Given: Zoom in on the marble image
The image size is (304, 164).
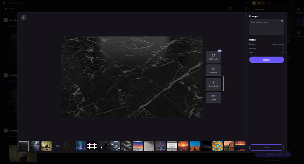Looking at the screenshot, I should point(213,70).
